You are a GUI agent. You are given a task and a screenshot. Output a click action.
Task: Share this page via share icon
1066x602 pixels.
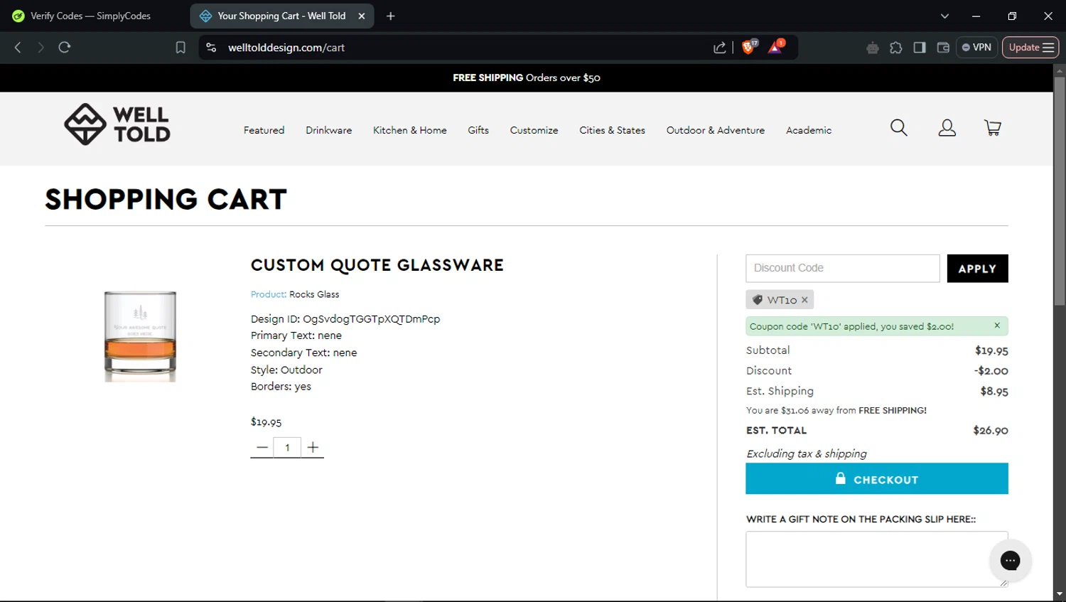pos(720,48)
